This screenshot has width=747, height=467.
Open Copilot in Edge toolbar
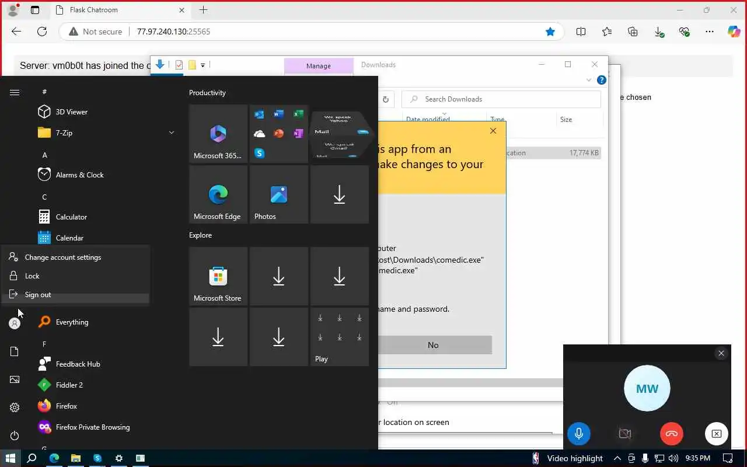[x=734, y=32]
